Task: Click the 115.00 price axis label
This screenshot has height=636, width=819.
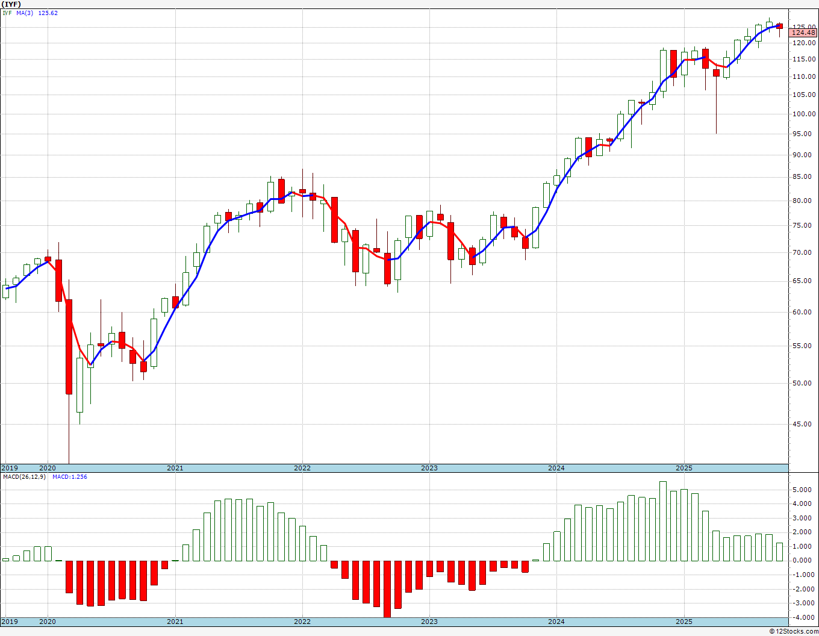Action: tap(805, 60)
